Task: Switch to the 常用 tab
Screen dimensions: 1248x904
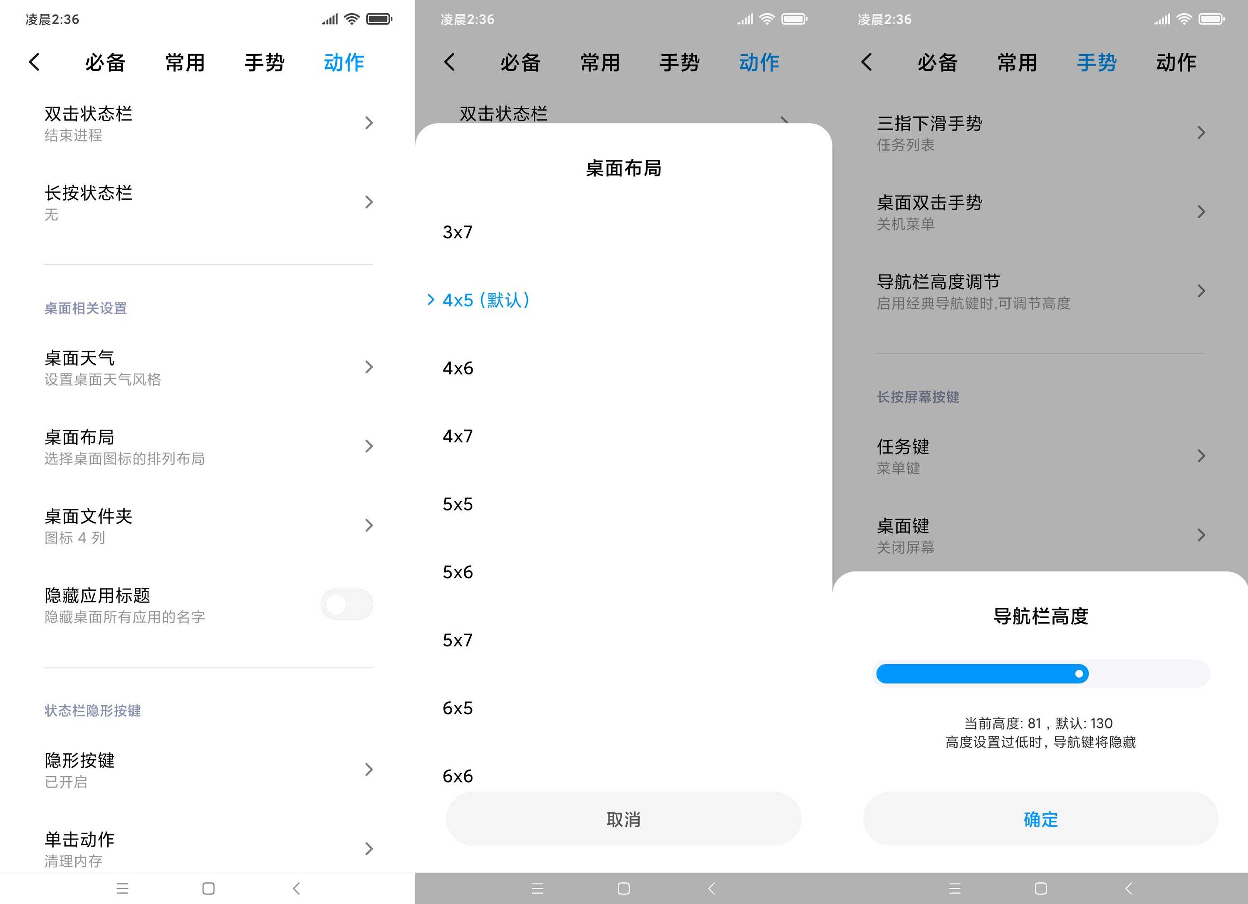Action: pos(185,62)
